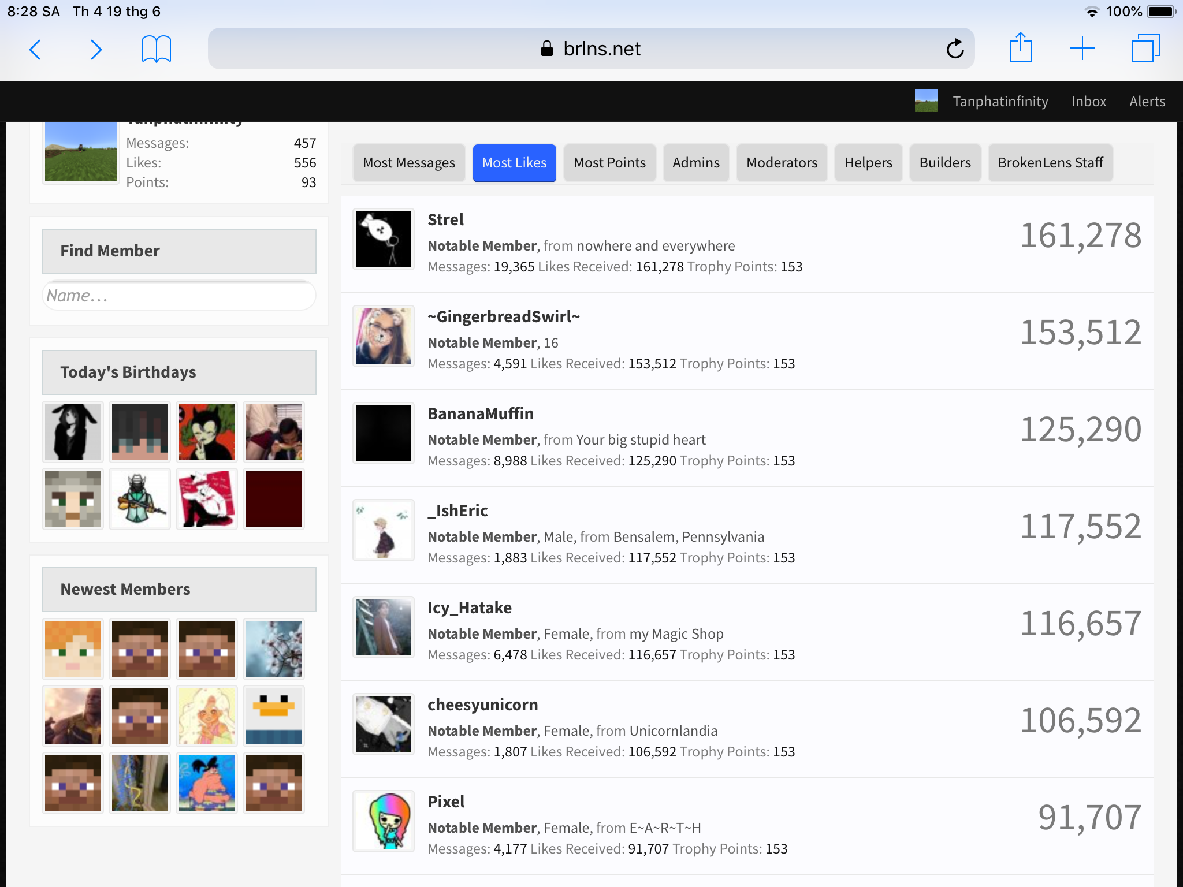The image size is (1183, 887).
Task: Open the Helpers tab
Action: (x=868, y=163)
